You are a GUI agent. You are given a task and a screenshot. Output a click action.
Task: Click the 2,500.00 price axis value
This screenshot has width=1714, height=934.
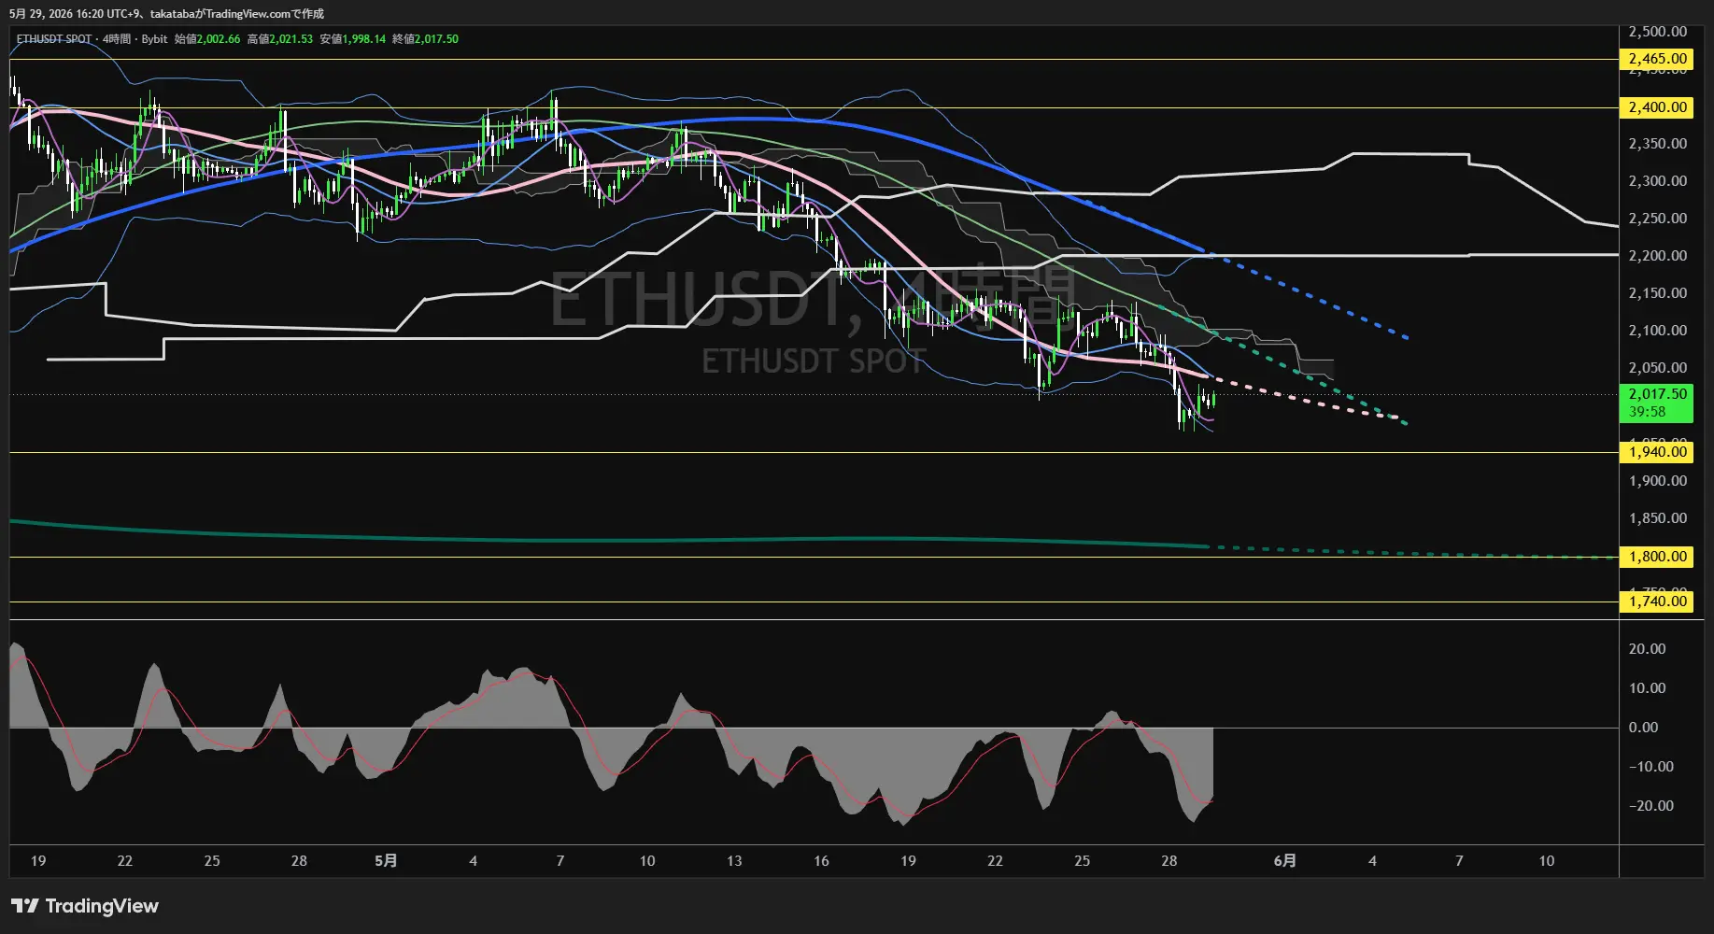[1657, 32]
